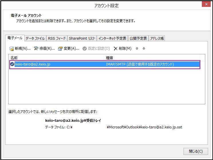The height and width of the screenshot is (160, 213).
Task: Select the アドレス帳 tab
Action: click(157, 38)
